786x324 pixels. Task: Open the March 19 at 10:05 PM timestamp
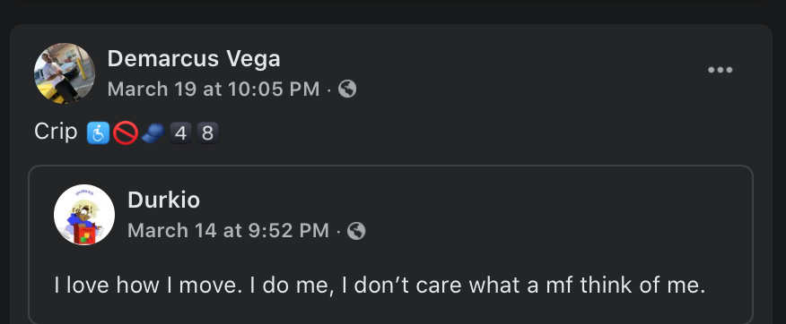(x=214, y=90)
